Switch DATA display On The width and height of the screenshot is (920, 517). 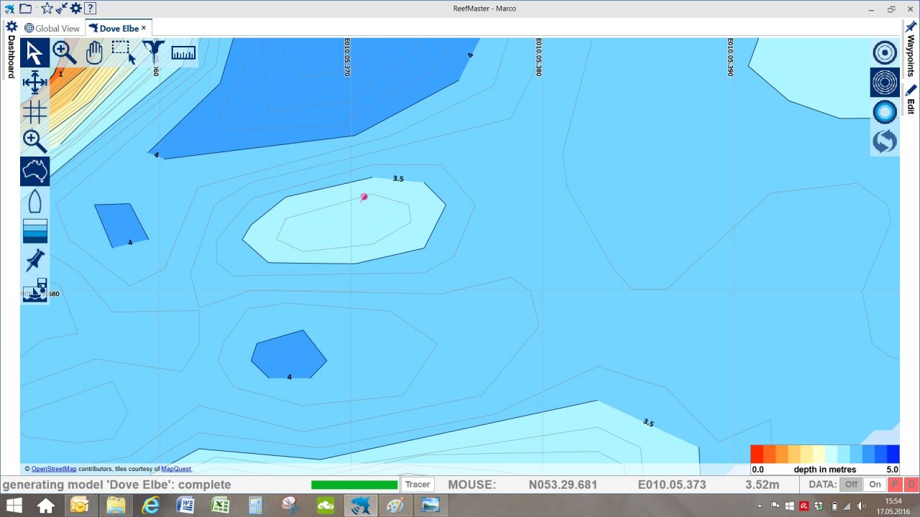point(874,485)
